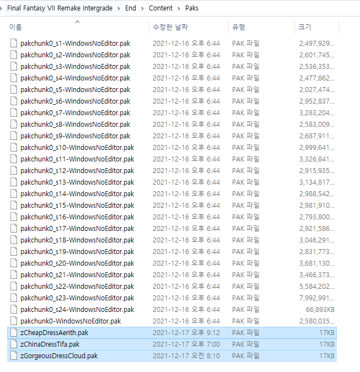Expand chevron after Final Fantasy VII Remake Intergrade
Image resolution: width=360 pixels, height=372 pixels.
point(119,8)
